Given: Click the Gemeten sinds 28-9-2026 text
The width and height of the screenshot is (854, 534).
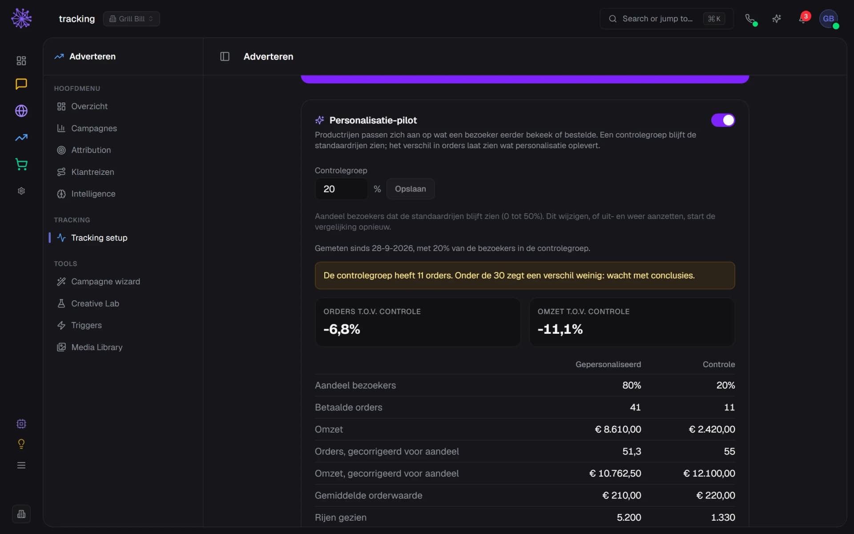Looking at the screenshot, I should click(452, 248).
